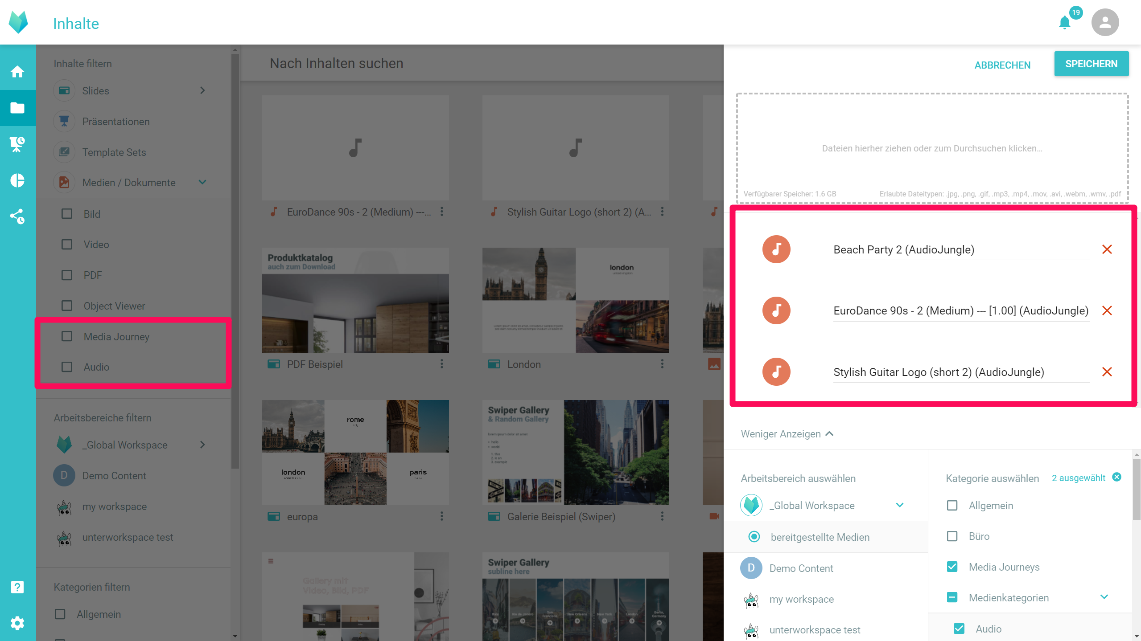Select Template Sets content filter
This screenshot has width=1141, height=641.
(x=114, y=152)
